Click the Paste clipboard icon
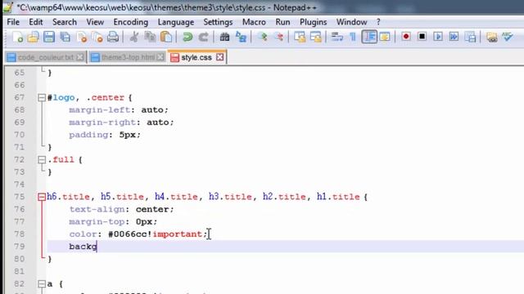This screenshot has height=294, width=524. click(x=166, y=37)
